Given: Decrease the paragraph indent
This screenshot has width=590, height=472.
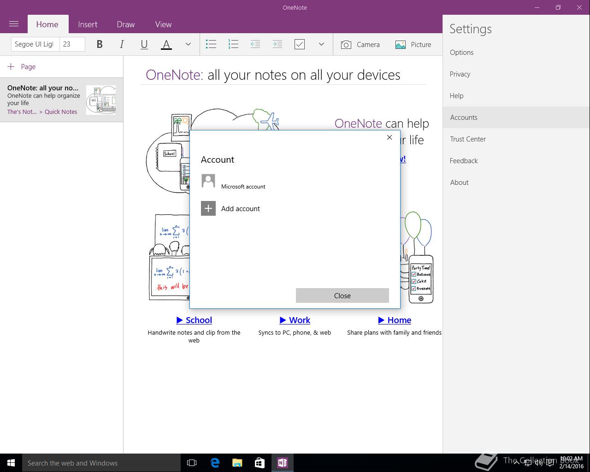Looking at the screenshot, I should tap(255, 44).
